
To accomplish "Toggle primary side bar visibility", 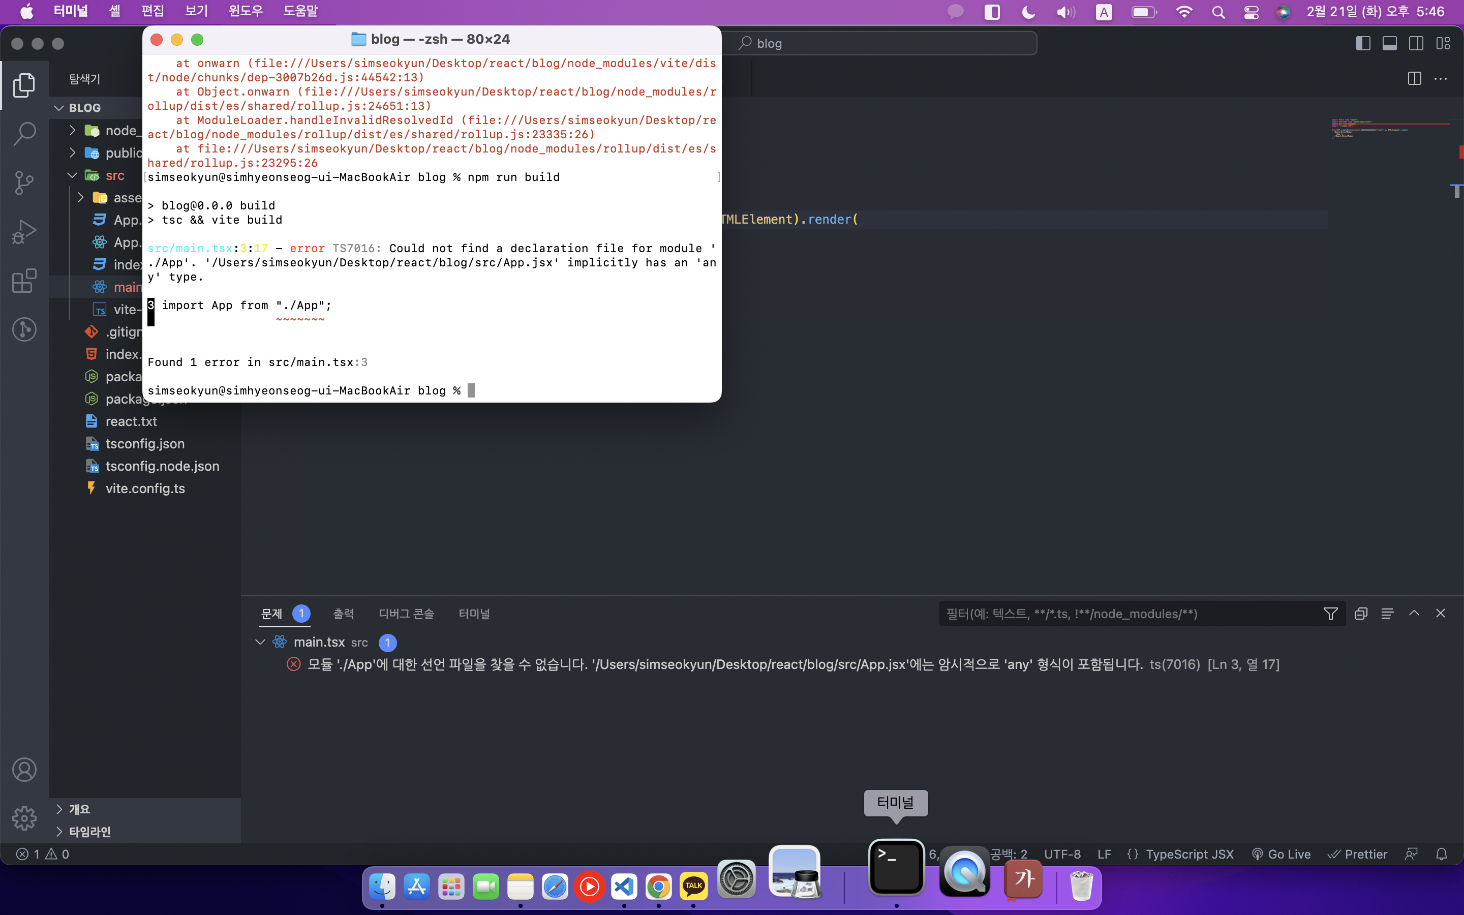I will [x=1363, y=44].
